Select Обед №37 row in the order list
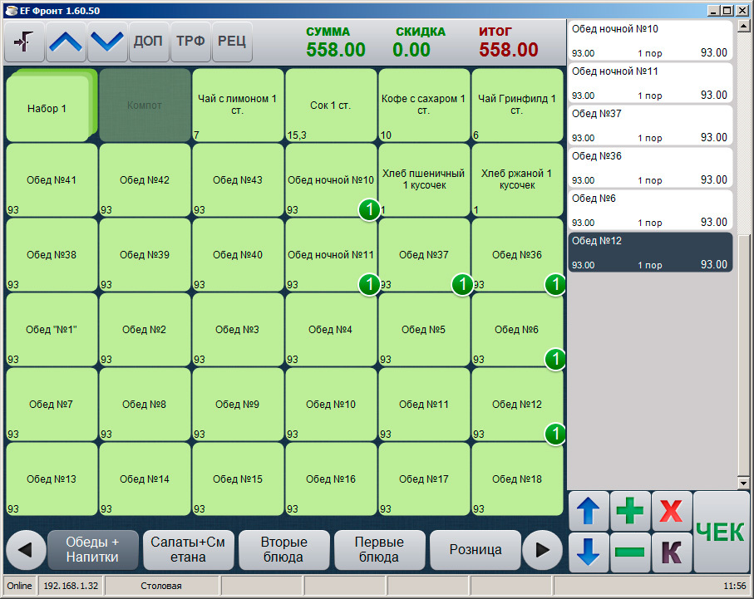This screenshot has height=599, width=754. [649, 125]
